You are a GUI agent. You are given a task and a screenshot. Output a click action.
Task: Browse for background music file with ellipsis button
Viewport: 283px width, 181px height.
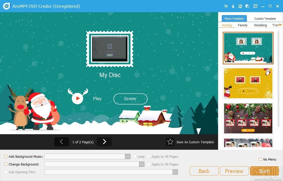tap(127, 156)
